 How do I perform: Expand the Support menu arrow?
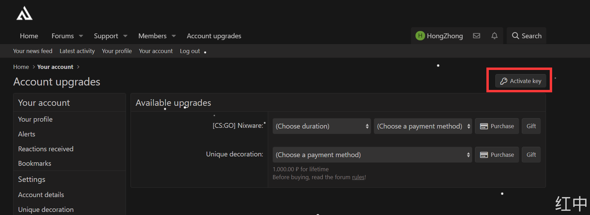click(x=125, y=36)
